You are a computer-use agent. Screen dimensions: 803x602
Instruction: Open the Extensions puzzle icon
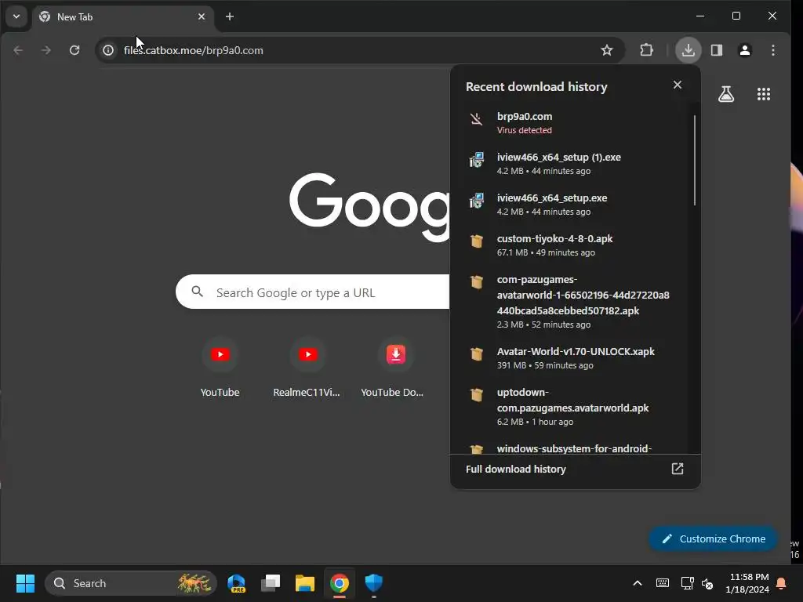click(647, 50)
